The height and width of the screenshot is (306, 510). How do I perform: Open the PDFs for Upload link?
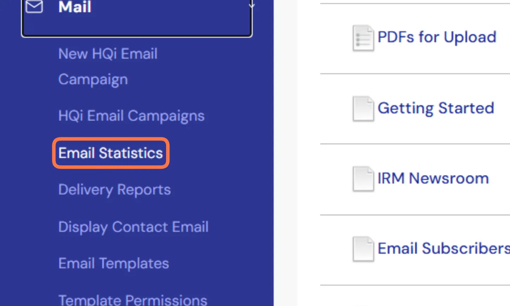[x=437, y=37]
